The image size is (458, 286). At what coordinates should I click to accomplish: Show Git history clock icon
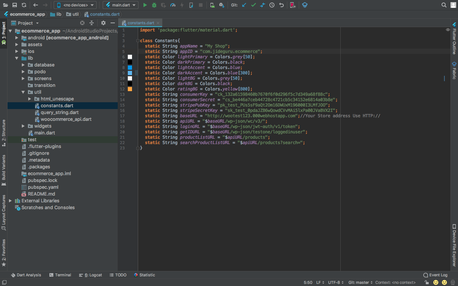(x=272, y=5)
